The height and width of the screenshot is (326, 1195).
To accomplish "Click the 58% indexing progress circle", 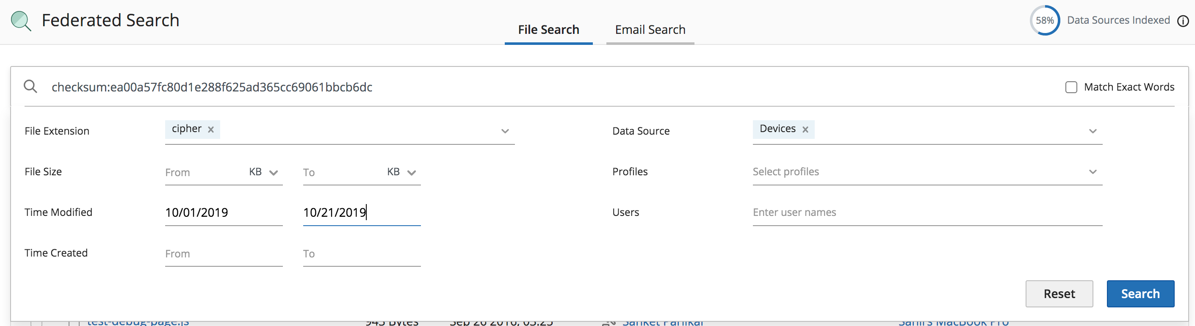I will click(x=1044, y=20).
